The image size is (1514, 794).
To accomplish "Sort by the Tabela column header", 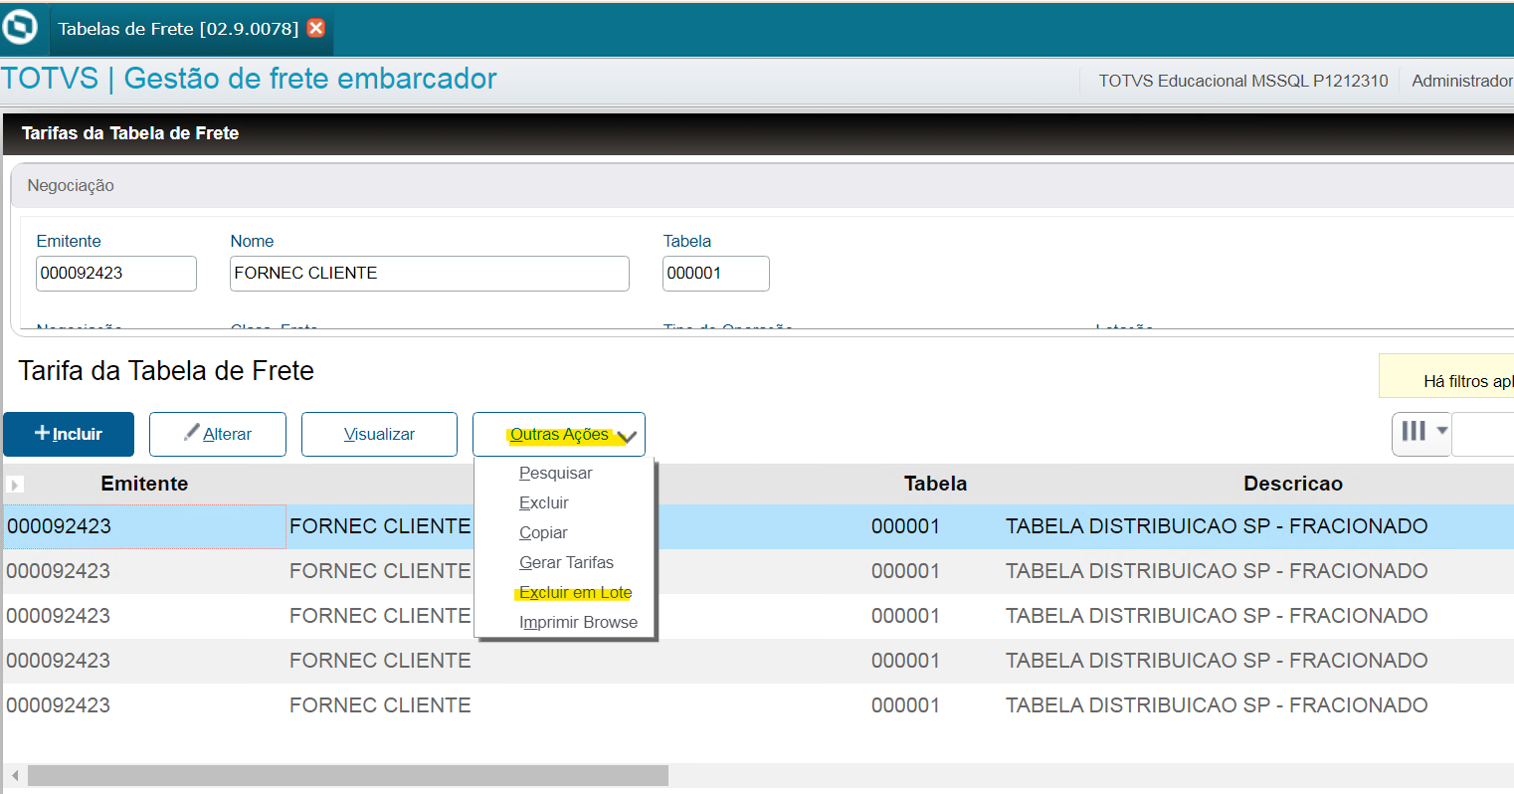I will click(935, 484).
